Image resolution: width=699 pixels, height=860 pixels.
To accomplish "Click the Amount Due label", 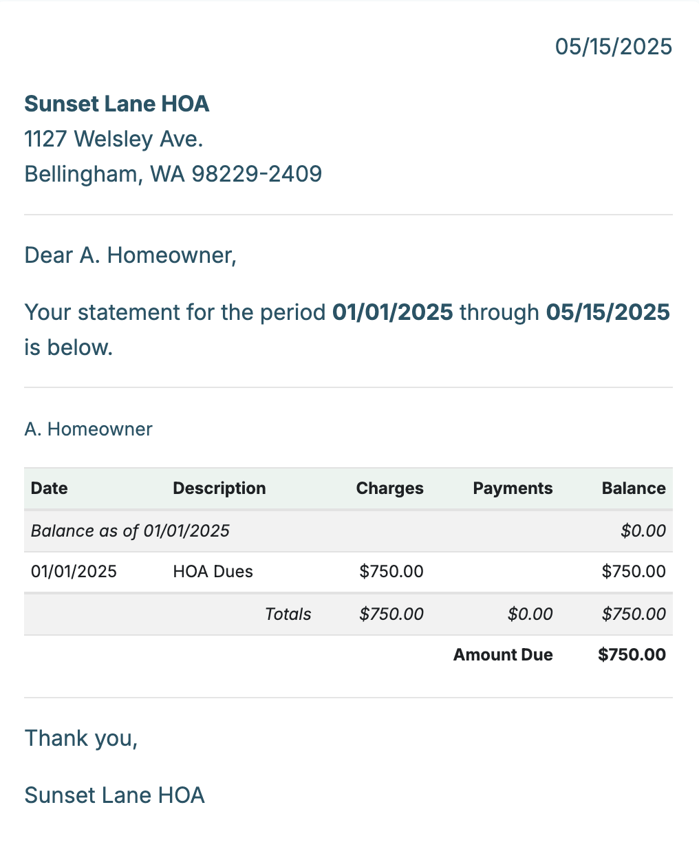I will coord(503,655).
